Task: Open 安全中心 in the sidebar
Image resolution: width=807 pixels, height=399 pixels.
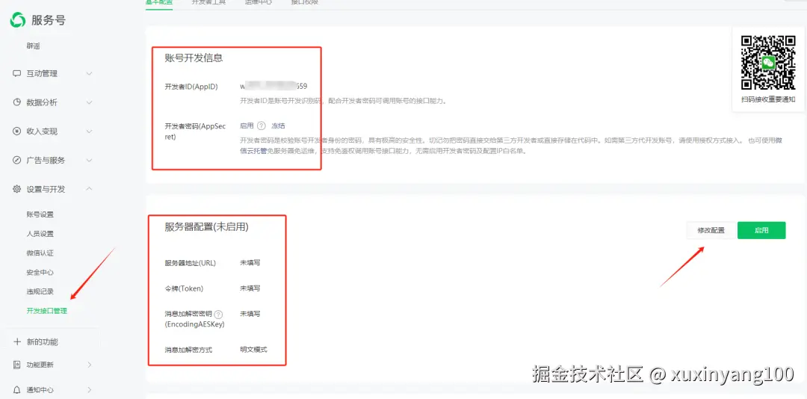Action: (x=40, y=272)
